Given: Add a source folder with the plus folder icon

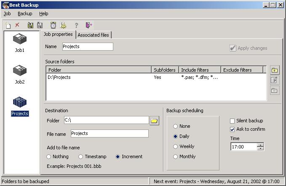Looking at the screenshot, I should pyautogui.click(x=275, y=70).
